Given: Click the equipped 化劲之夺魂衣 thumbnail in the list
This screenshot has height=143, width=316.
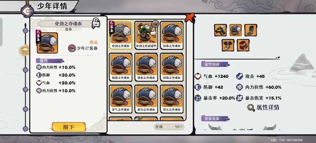Looking at the screenshot, I should (121, 35).
